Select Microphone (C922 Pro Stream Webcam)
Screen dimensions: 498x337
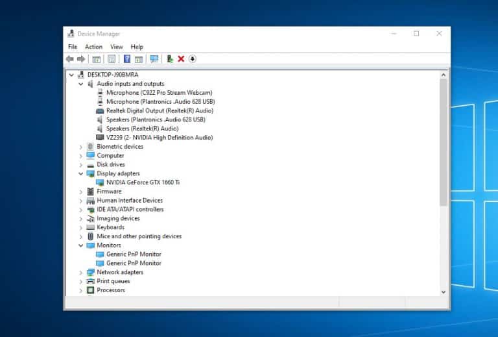click(159, 92)
